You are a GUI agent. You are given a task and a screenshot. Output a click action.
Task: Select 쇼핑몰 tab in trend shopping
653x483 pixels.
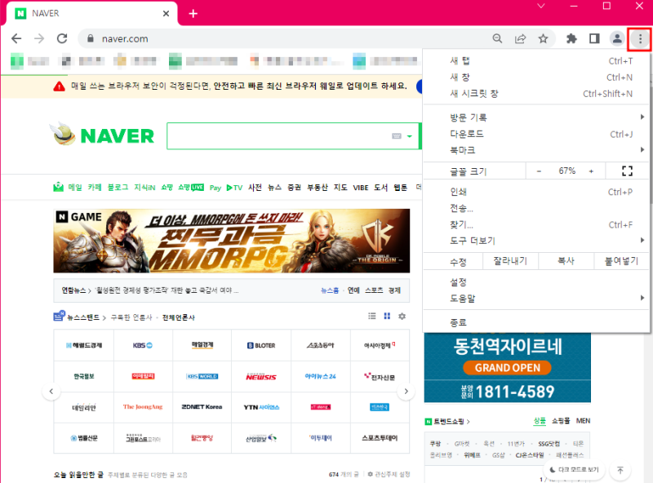coord(561,421)
